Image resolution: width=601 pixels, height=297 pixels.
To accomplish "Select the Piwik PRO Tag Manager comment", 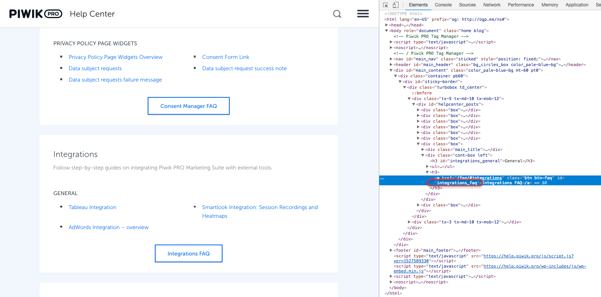I will point(431,36).
